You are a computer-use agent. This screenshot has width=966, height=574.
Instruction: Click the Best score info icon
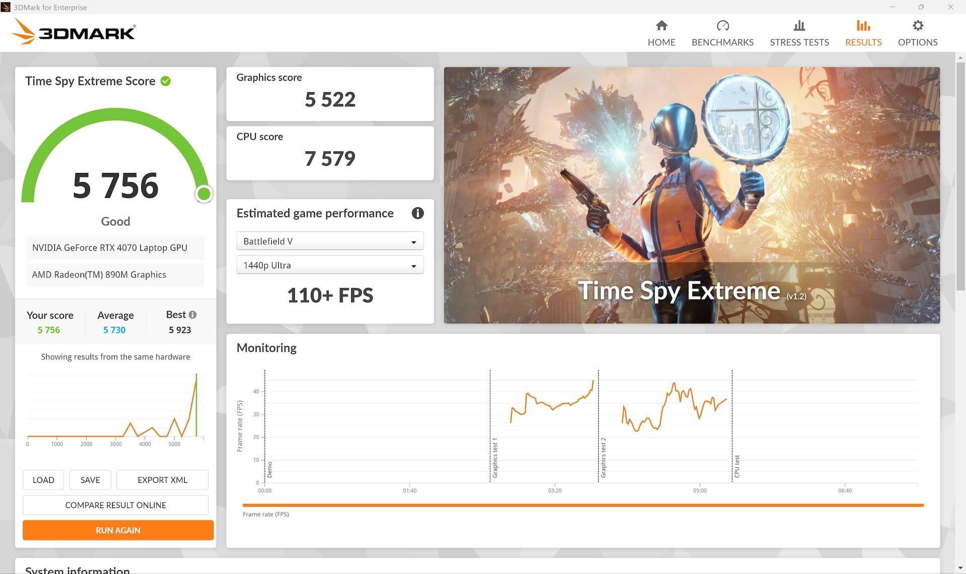pyautogui.click(x=193, y=315)
